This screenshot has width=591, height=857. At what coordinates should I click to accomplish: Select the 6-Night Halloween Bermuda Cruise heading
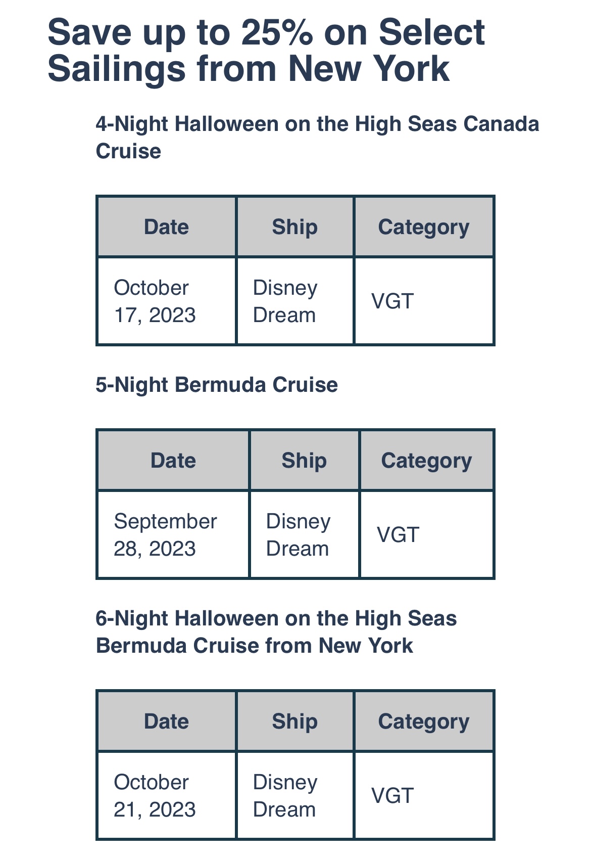coord(276,632)
